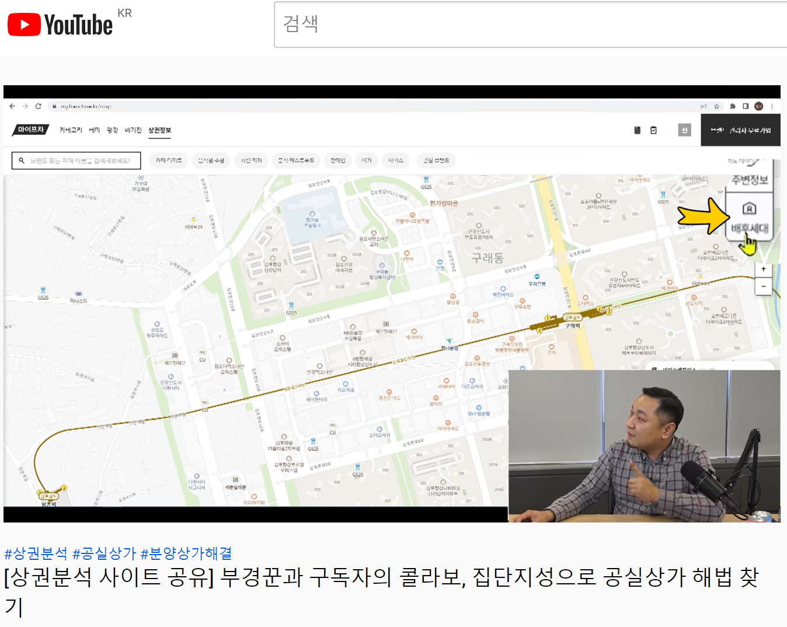Click the browser side panel icon
Screen dimensions: 787x627
point(746,106)
